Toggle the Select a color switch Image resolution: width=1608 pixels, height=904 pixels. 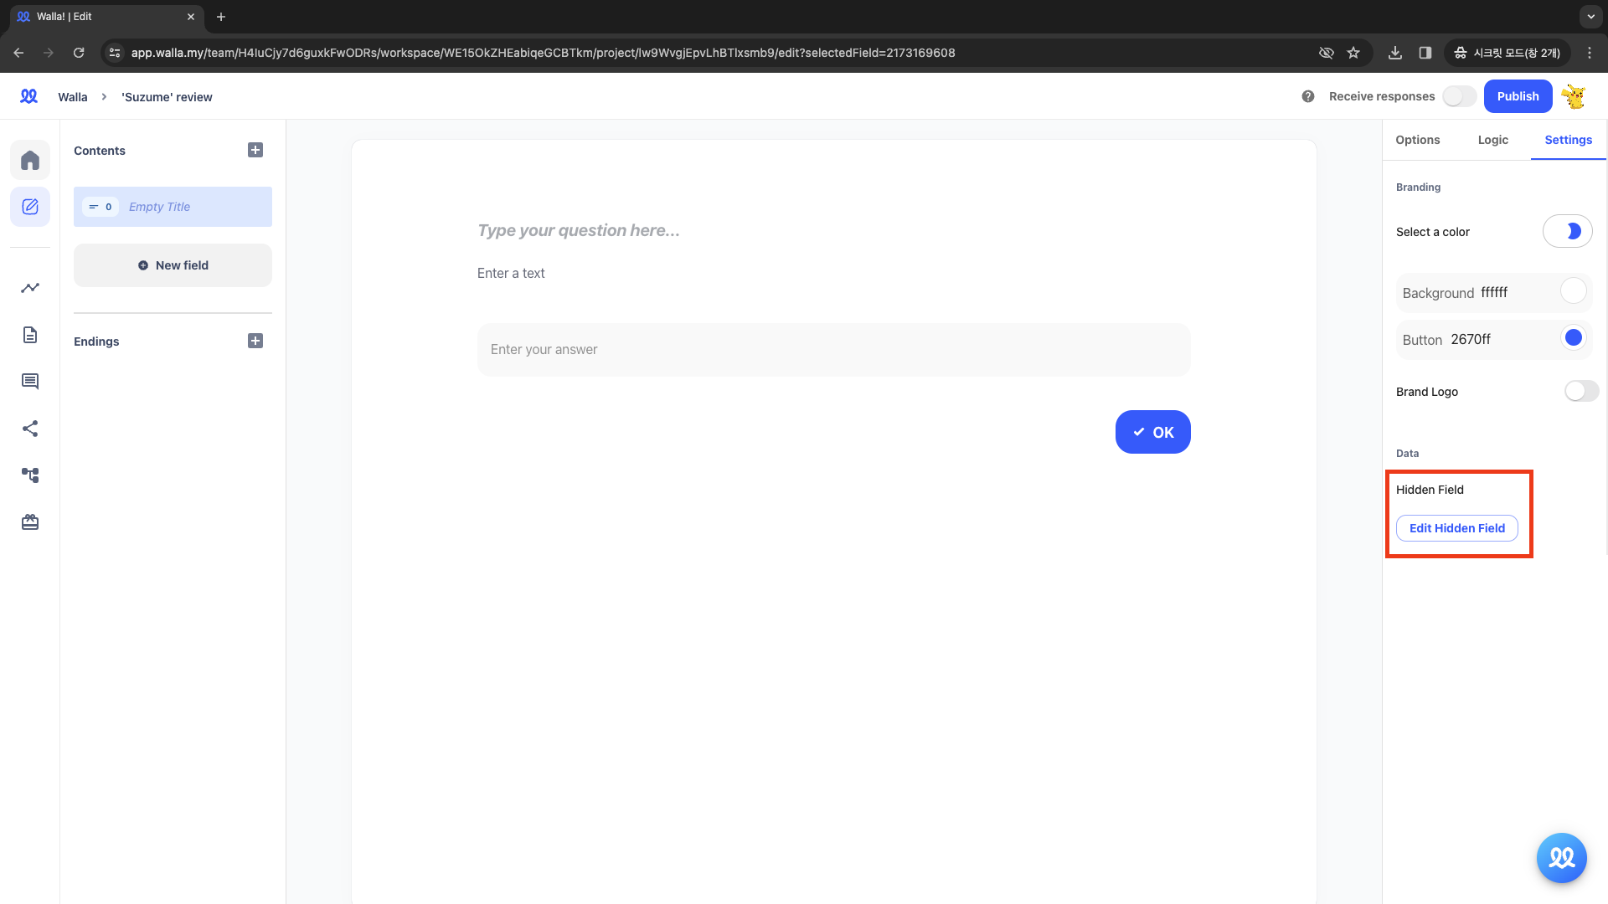point(1567,231)
